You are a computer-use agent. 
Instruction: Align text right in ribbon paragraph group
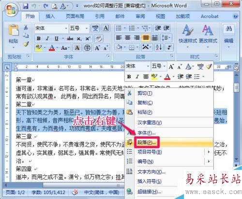coord(136,38)
